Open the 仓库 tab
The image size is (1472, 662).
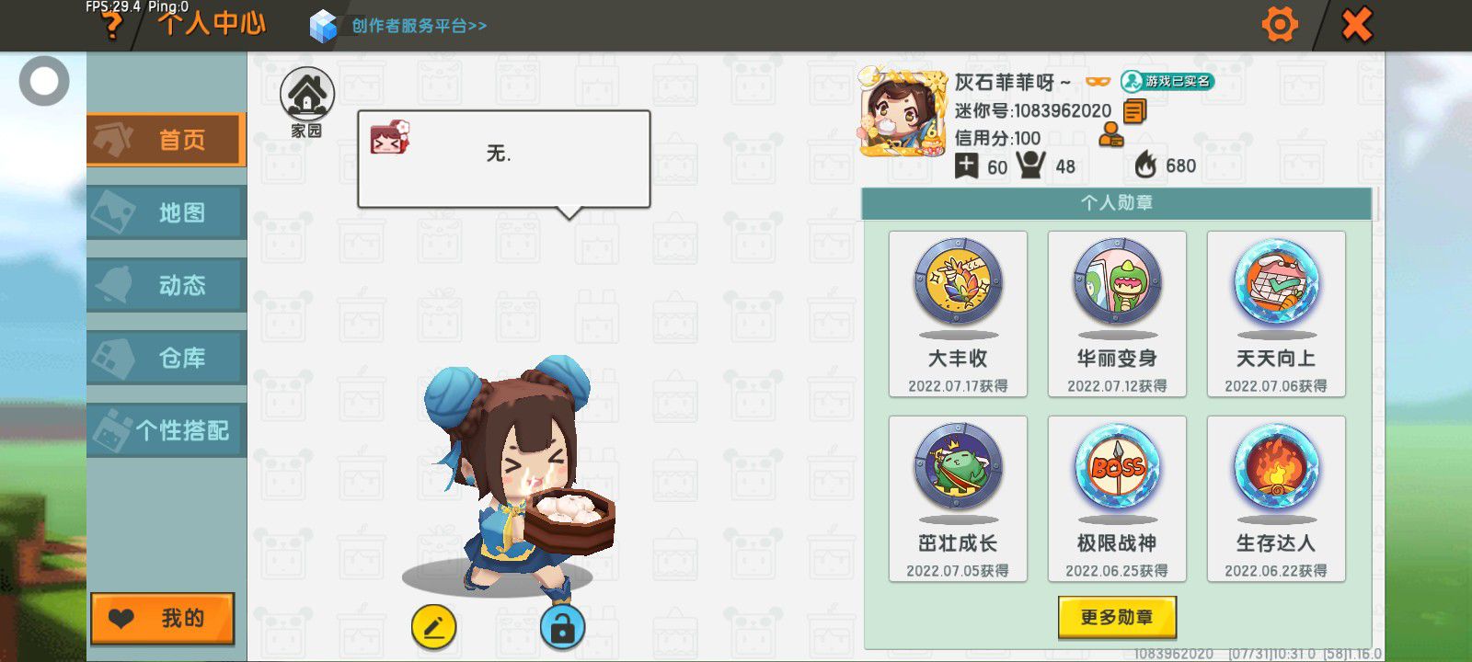pos(167,358)
